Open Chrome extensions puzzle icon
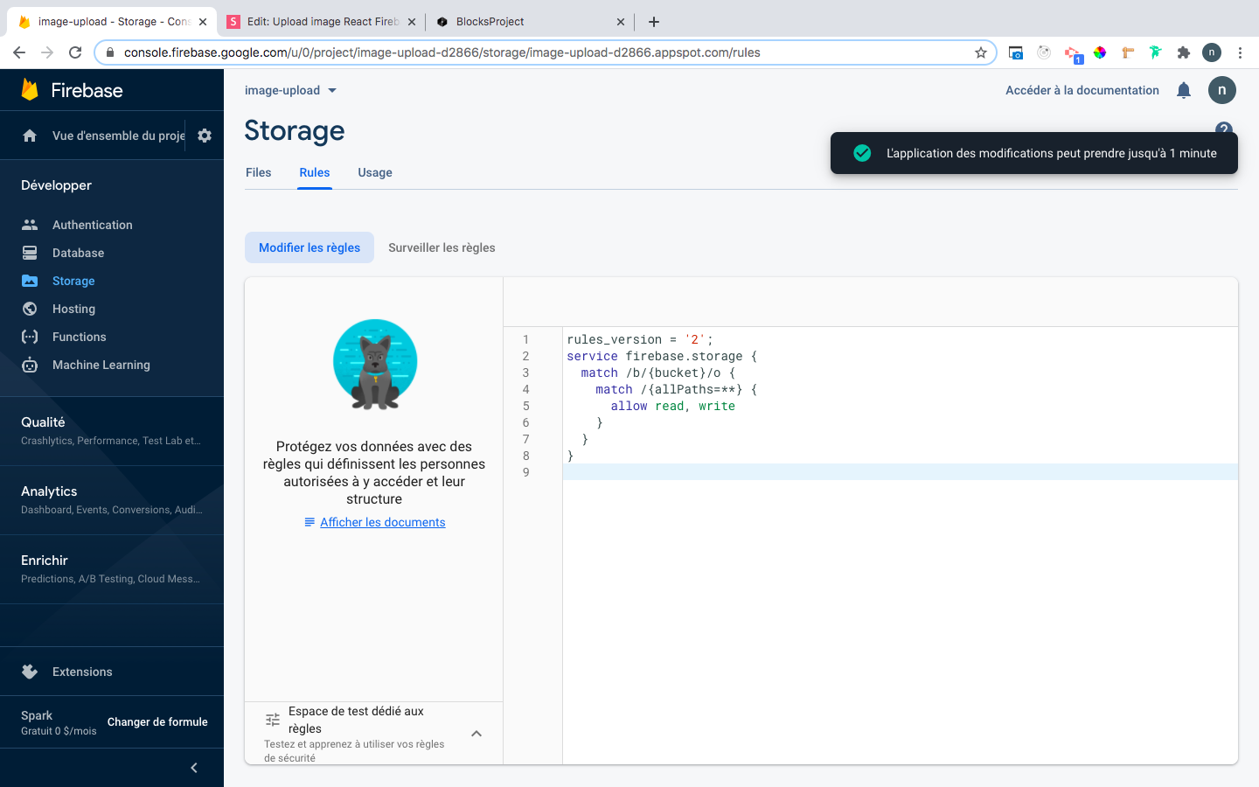 (1184, 52)
